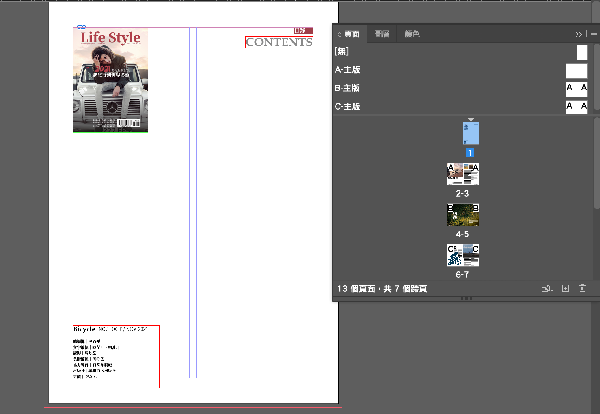Switch to the 顏色 tab
The image size is (600, 414).
pos(412,34)
